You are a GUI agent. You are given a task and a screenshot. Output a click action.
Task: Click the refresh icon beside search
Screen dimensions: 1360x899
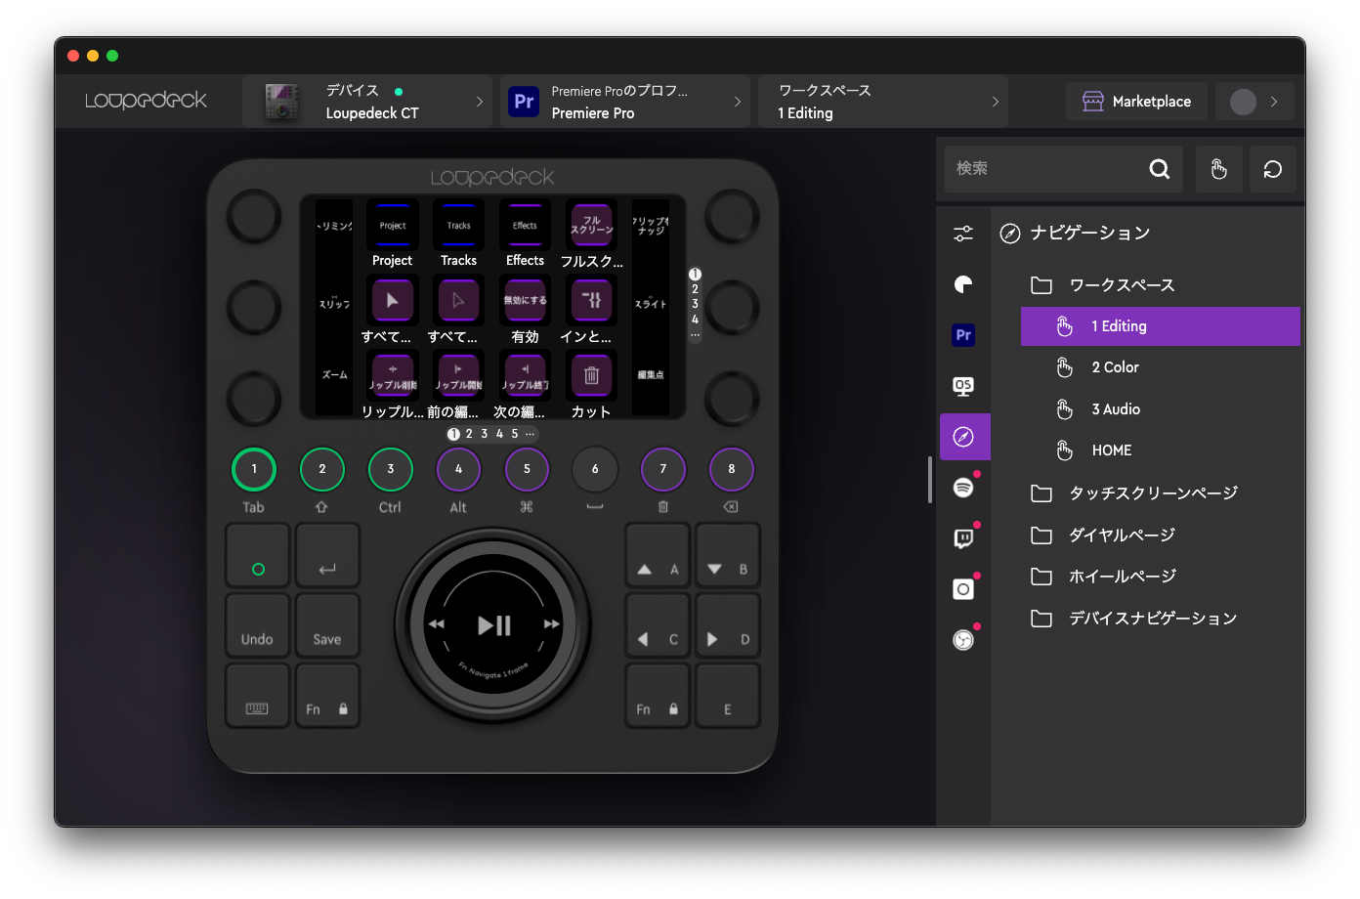[1272, 169]
